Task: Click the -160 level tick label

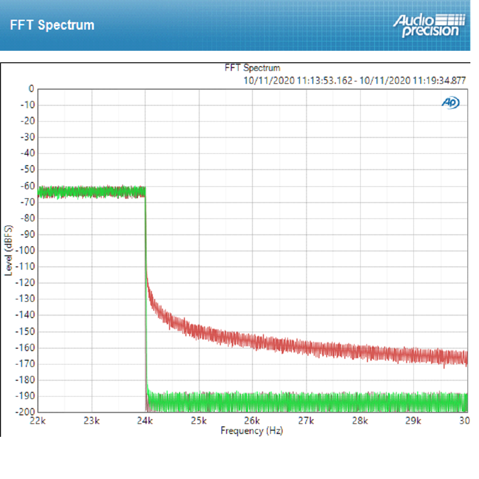Action: [25, 348]
